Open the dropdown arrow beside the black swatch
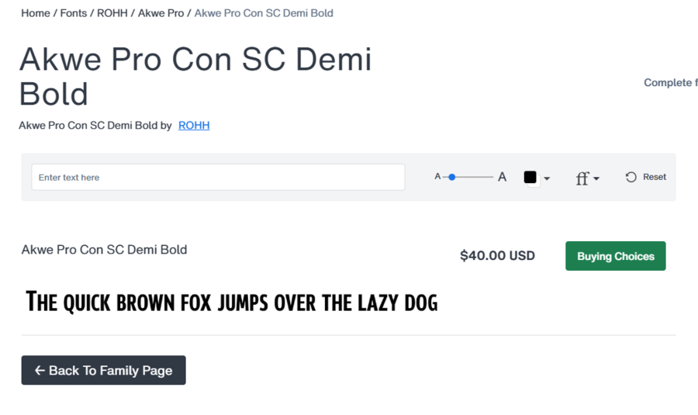Screen dimensions: 698x415 (547, 178)
